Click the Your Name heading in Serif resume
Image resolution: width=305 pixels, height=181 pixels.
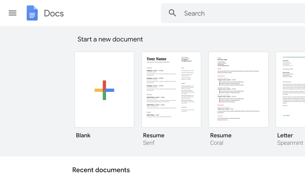coord(156,59)
